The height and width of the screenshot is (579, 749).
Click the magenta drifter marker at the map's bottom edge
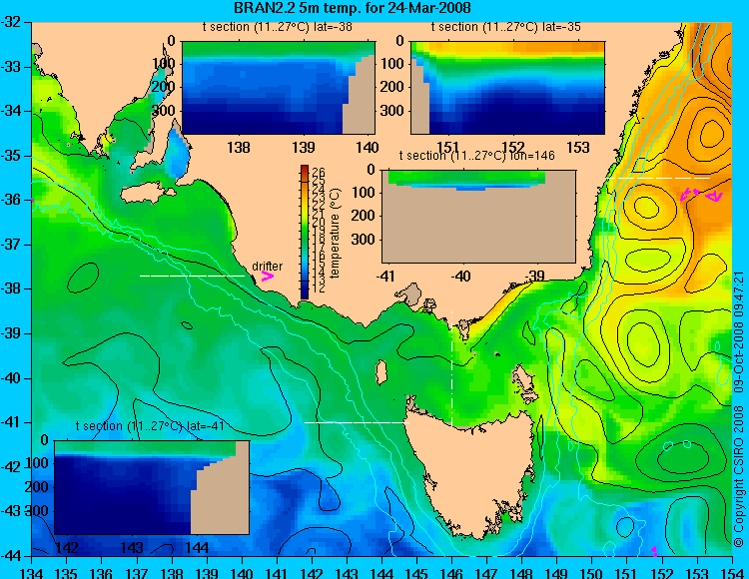coord(654,551)
